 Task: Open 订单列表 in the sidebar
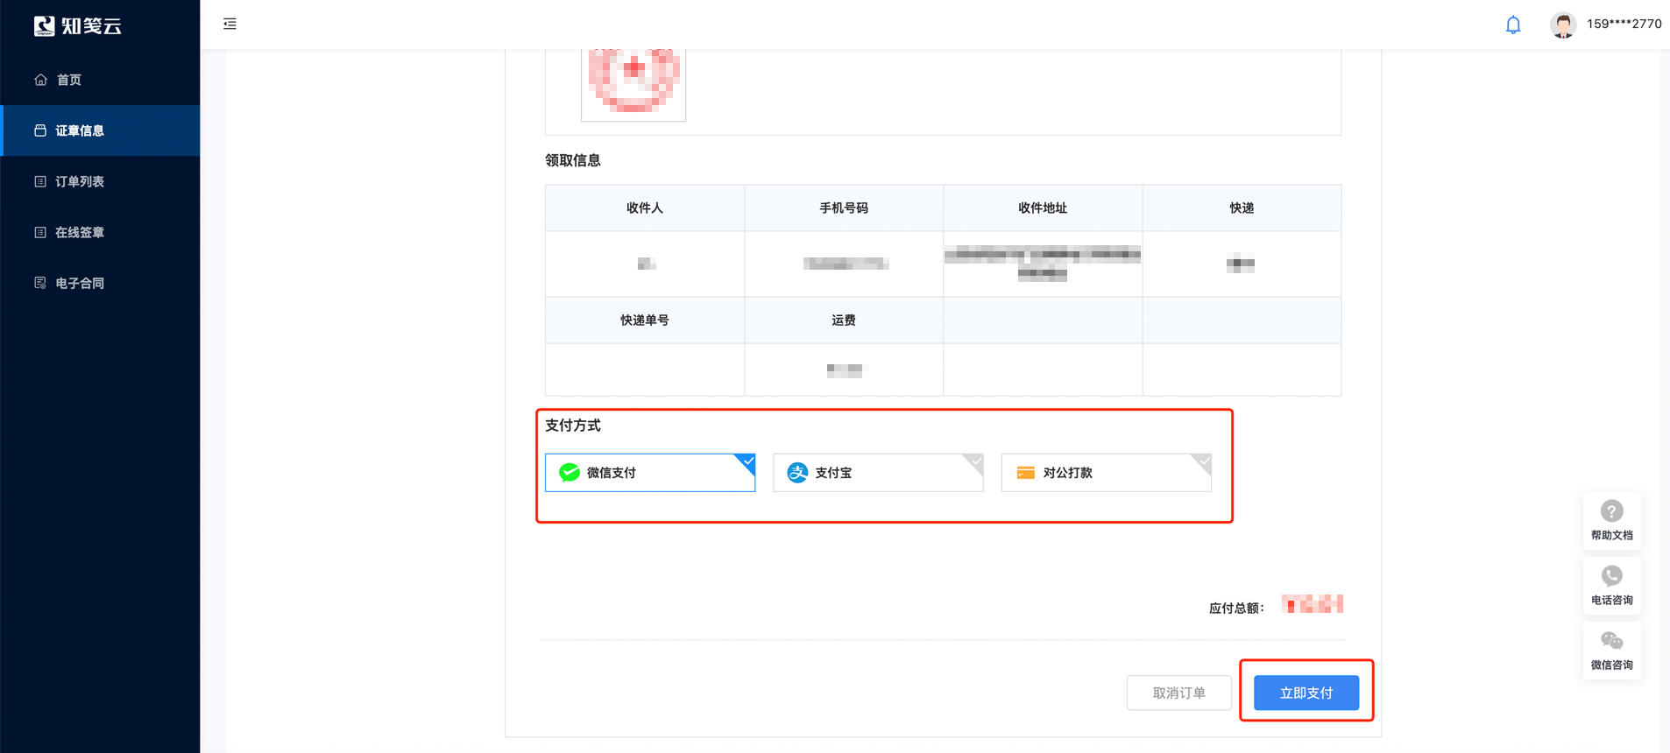pyautogui.click(x=100, y=181)
